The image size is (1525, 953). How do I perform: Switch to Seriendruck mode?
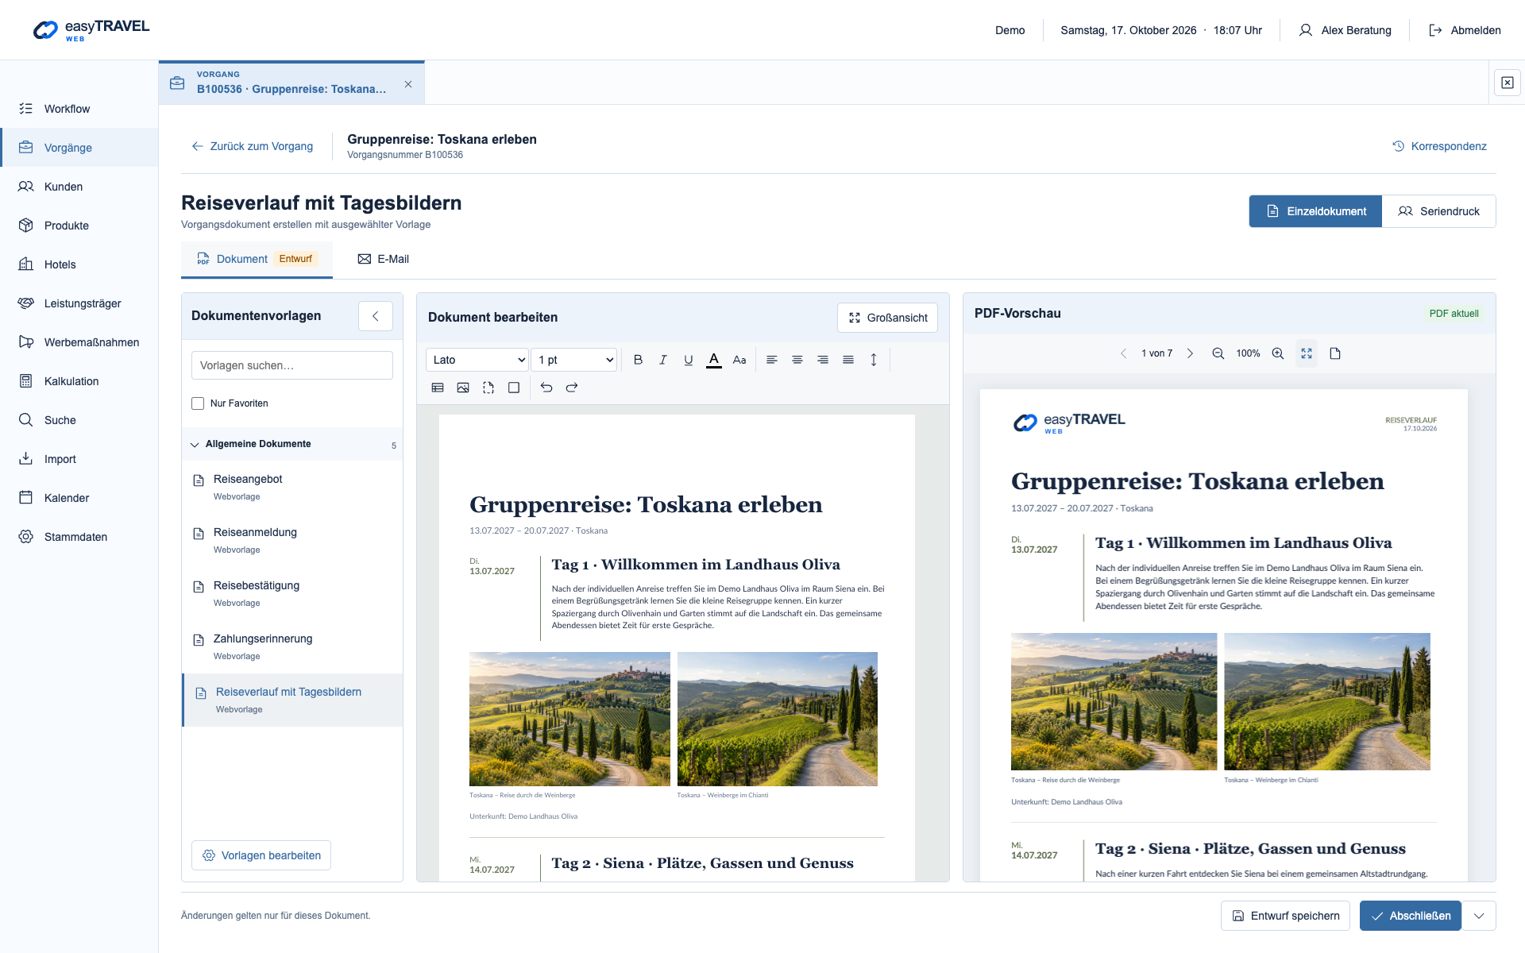1438,211
